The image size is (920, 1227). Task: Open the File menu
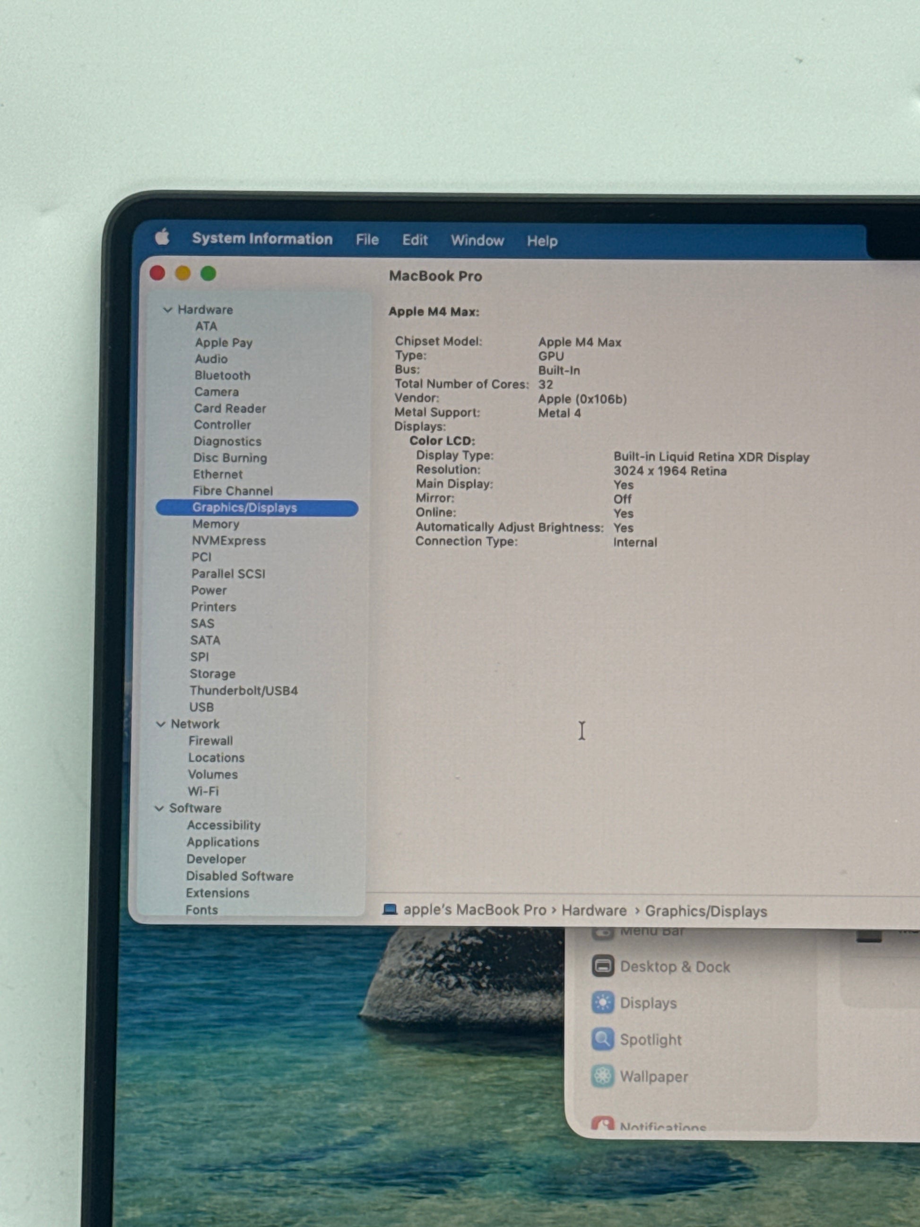pos(367,240)
